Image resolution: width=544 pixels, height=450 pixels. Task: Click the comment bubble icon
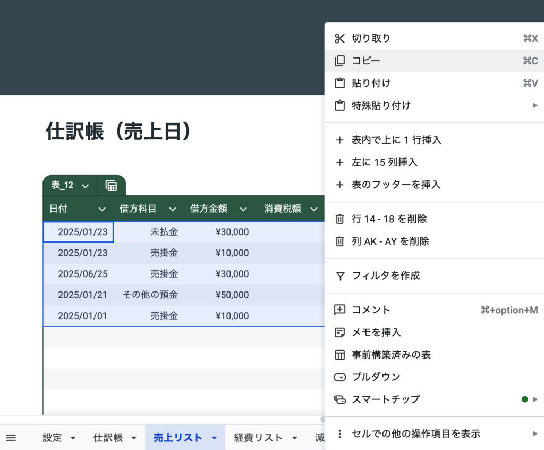coord(339,310)
